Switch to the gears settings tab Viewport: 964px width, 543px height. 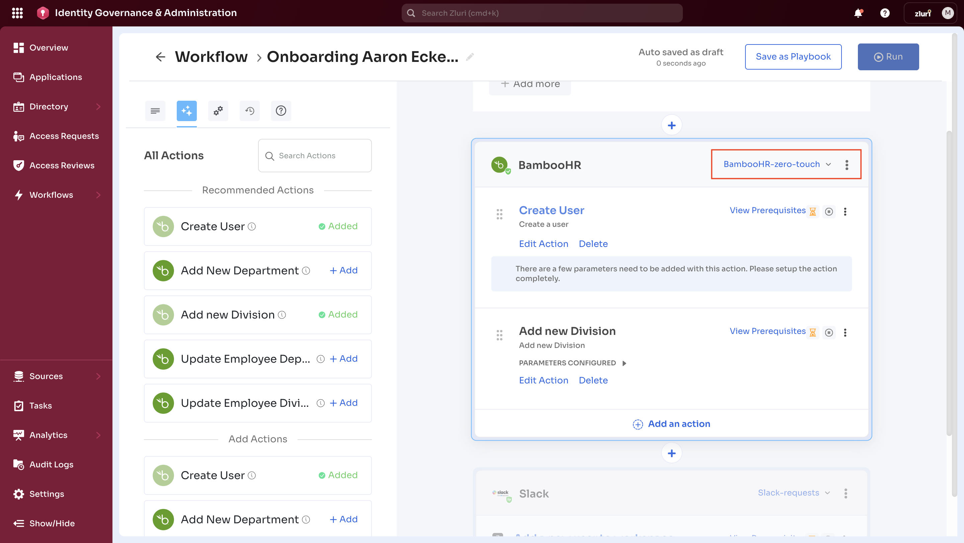coord(218,111)
